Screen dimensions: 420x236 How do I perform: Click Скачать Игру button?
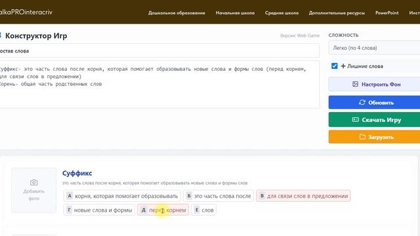point(374,119)
